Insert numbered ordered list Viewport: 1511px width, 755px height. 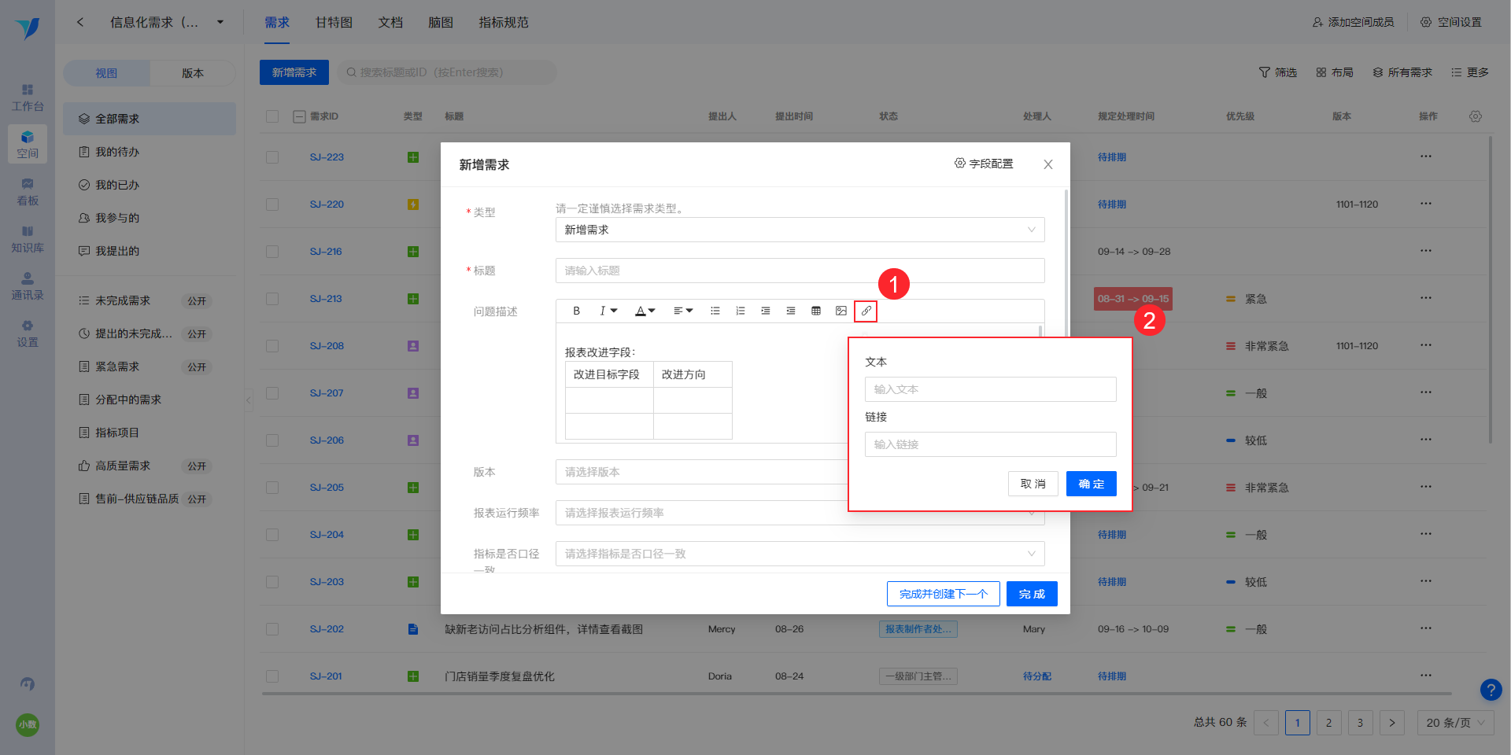pos(741,311)
